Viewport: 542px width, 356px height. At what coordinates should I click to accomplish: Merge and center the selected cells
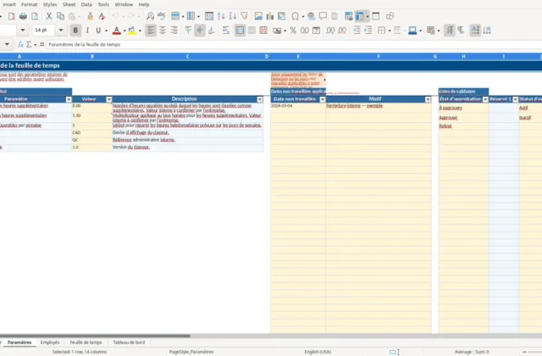click(x=240, y=31)
